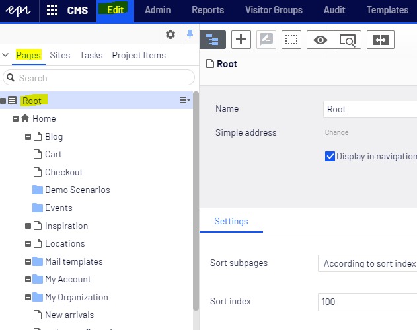Pin the navigation pane with pin icon
417x330 pixels.
tap(190, 34)
